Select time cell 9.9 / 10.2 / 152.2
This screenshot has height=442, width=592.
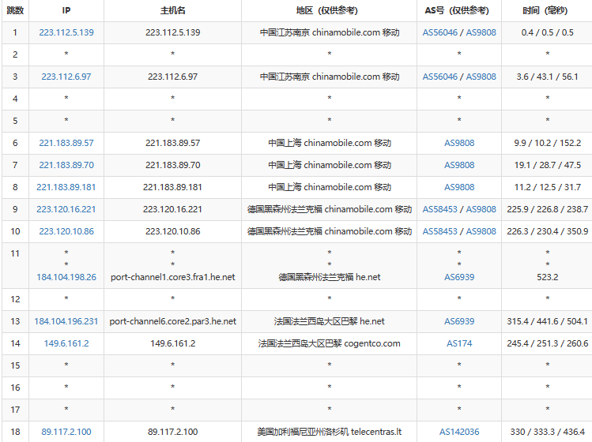coord(547,143)
